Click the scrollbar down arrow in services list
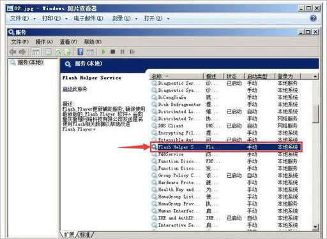Screen dimensions: 327x239 click(316, 227)
